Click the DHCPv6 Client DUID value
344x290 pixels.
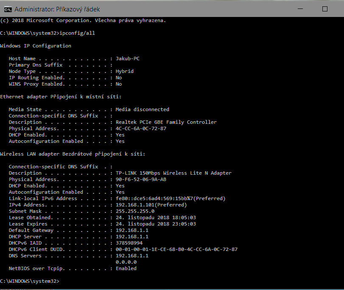point(176,249)
